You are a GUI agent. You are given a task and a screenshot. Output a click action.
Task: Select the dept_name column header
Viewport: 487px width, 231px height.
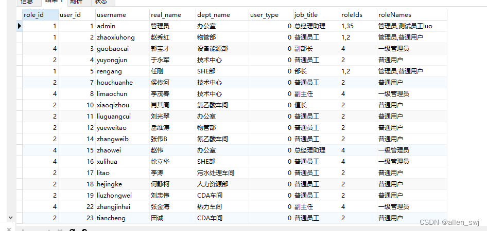point(222,15)
